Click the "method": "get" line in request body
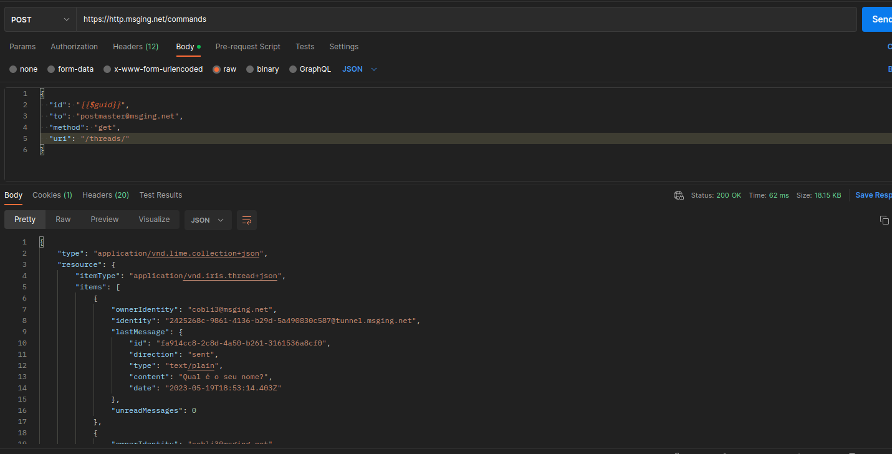 85,127
